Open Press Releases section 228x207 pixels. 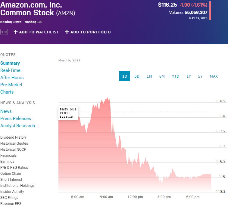[x=16, y=119]
